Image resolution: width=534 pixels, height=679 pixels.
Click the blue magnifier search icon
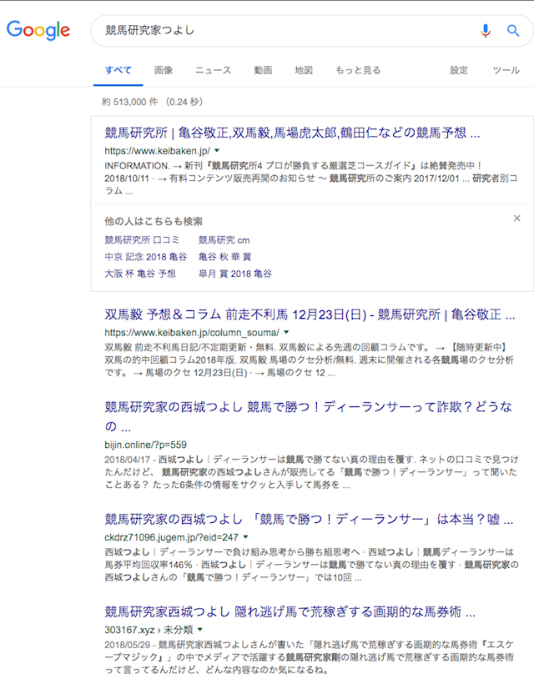(x=513, y=30)
